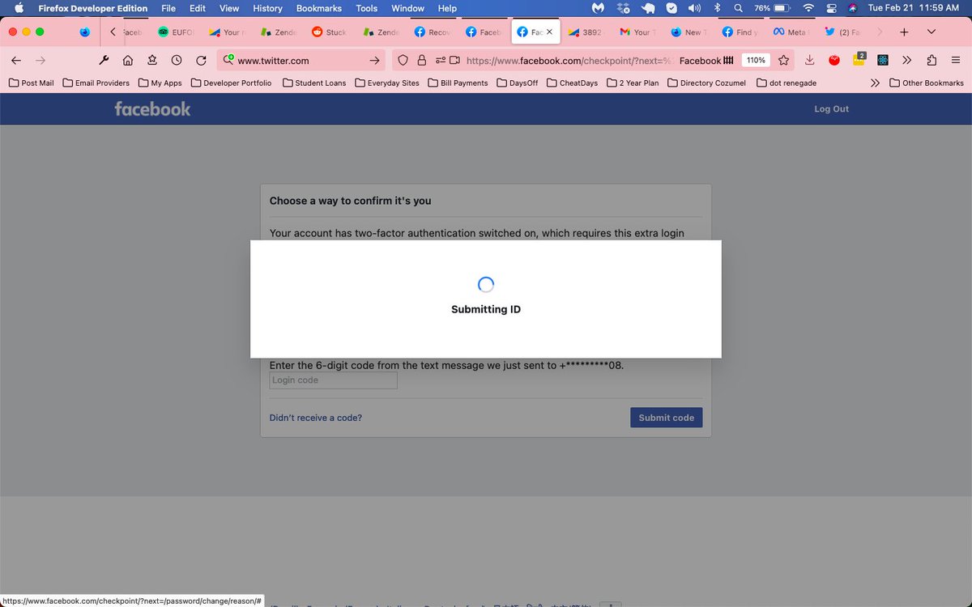
Task: List all tabs with the down chevron
Action: tap(932, 32)
